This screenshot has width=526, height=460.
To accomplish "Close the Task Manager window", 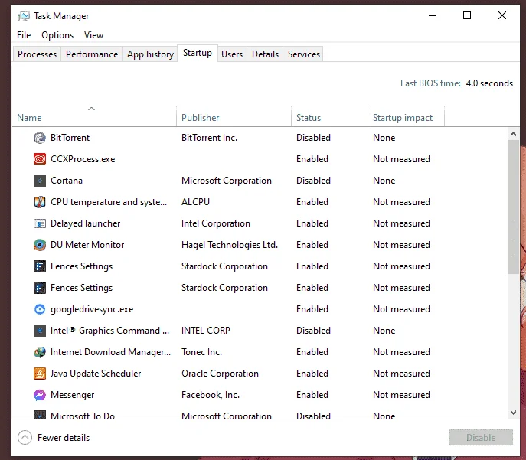I will coord(502,16).
